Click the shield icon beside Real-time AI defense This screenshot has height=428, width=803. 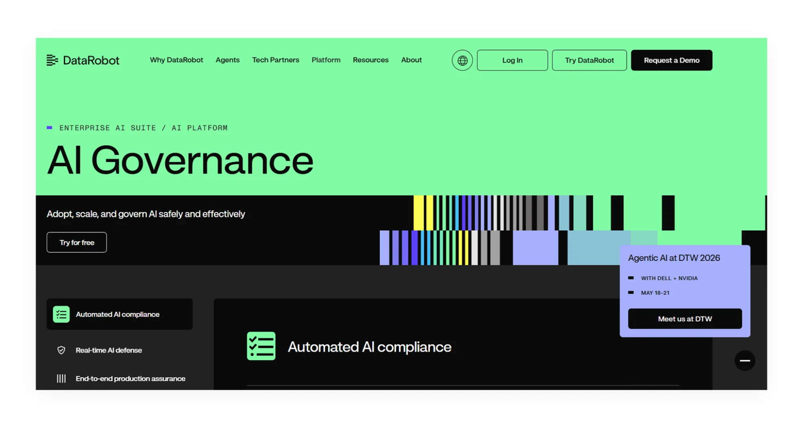coord(61,350)
